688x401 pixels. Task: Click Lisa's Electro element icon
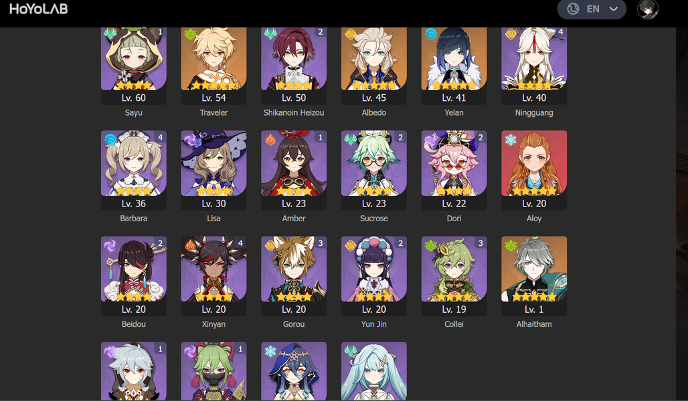191,140
